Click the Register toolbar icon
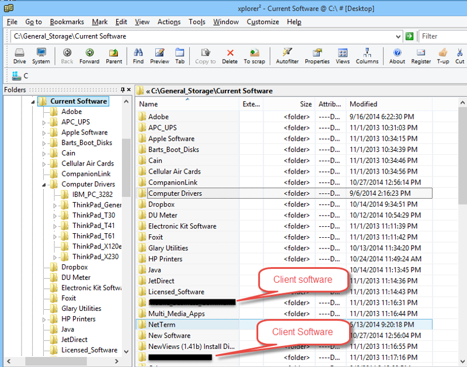The height and width of the screenshot is (367, 467). click(x=421, y=56)
